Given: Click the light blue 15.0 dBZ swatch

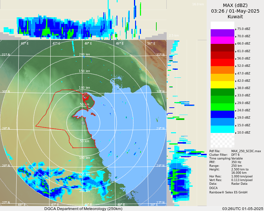Looking at the screenshot, I should tap(222, 122).
